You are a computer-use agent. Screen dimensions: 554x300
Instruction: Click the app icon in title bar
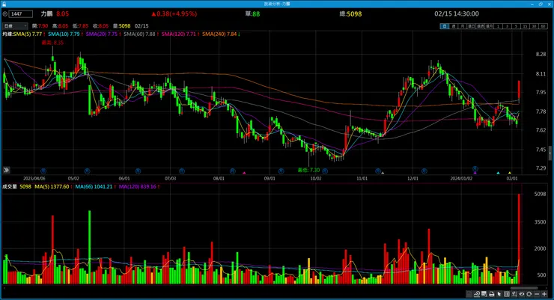point(4,4)
